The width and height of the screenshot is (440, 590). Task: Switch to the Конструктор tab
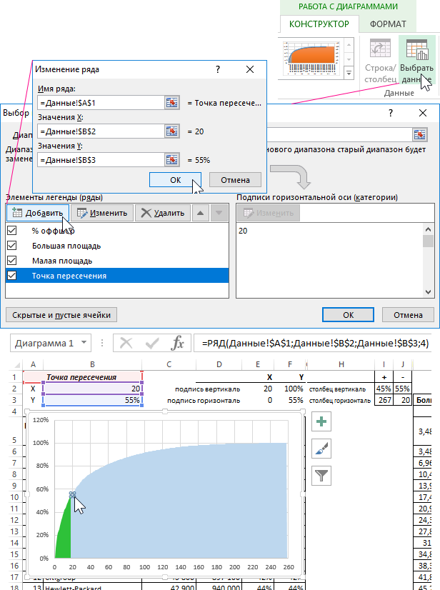point(319,24)
